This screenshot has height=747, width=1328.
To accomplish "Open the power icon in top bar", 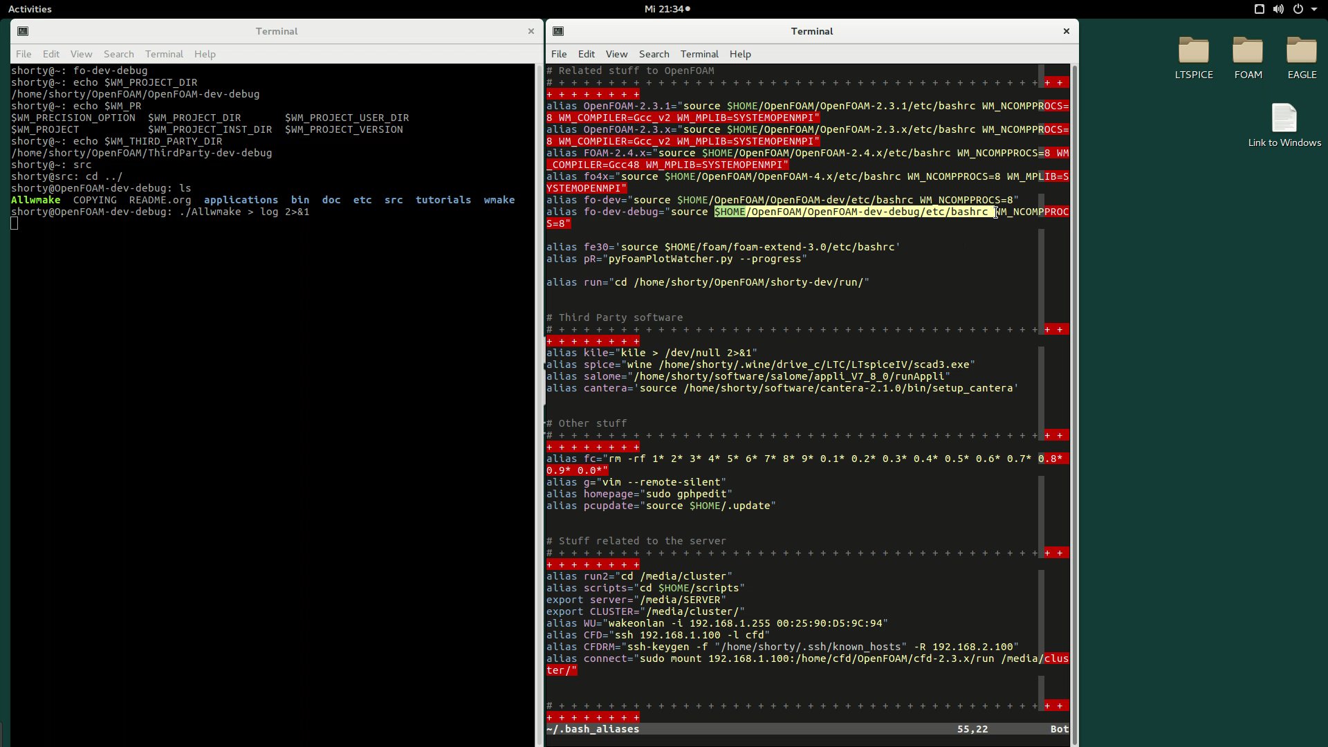I will click(x=1298, y=9).
